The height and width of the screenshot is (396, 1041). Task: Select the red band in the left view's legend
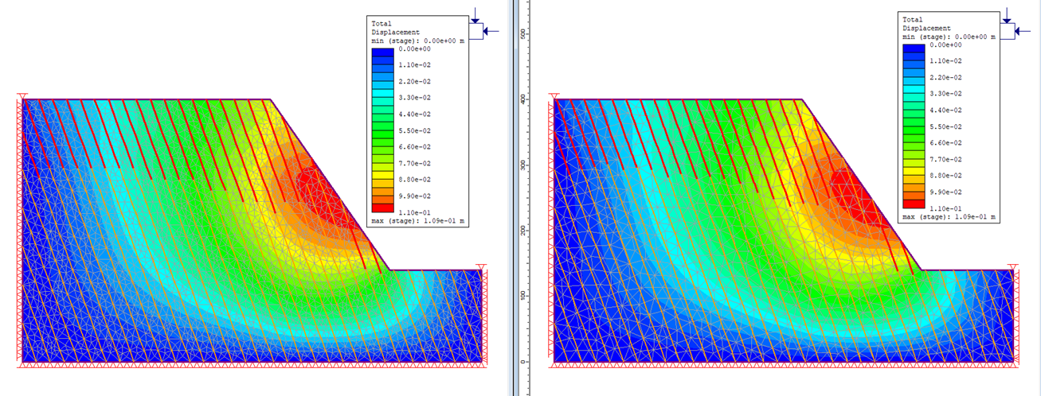click(383, 208)
